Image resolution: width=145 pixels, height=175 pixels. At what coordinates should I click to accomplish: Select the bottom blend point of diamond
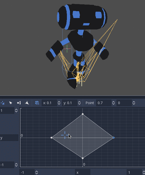[x=83, y=158]
